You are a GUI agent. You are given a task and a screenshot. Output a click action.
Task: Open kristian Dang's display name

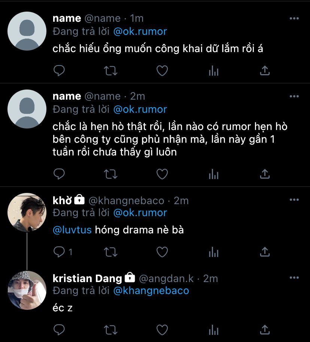pyautogui.click(x=88, y=278)
